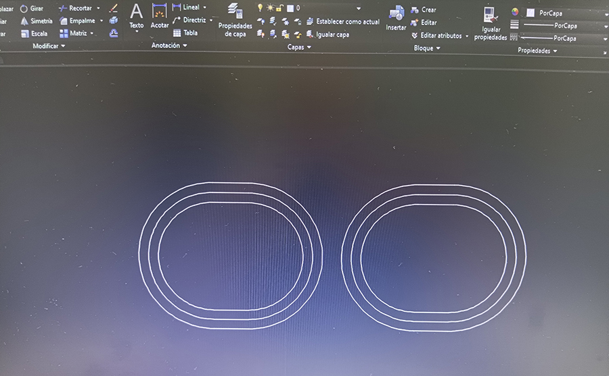Choose the Acotar dimension tool
The width and height of the screenshot is (609, 376).
[x=160, y=16]
